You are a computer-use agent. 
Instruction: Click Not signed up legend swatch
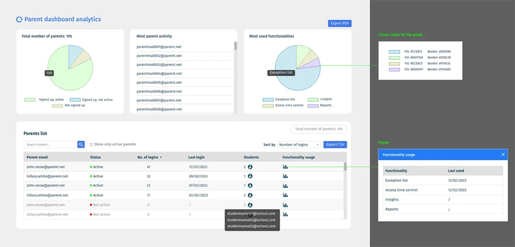click(58, 105)
